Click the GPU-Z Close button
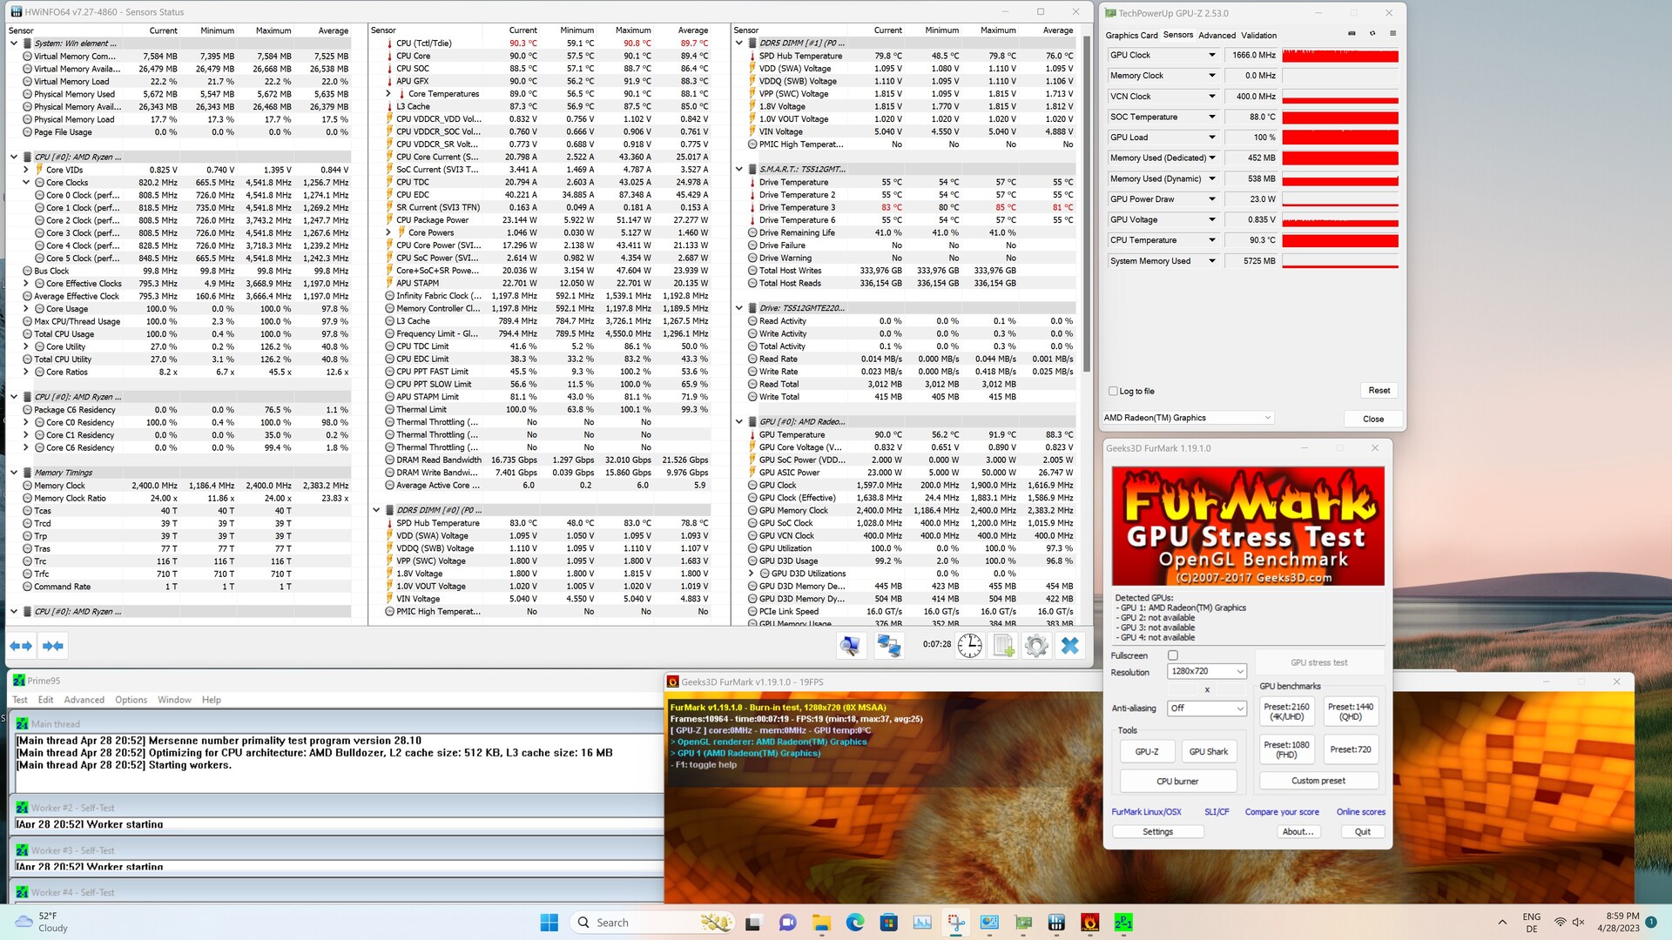Image resolution: width=1672 pixels, height=940 pixels. coord(1373,419)
